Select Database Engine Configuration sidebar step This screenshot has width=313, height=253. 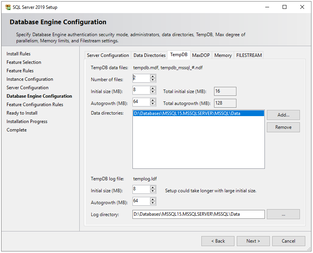tap(39, 96)
